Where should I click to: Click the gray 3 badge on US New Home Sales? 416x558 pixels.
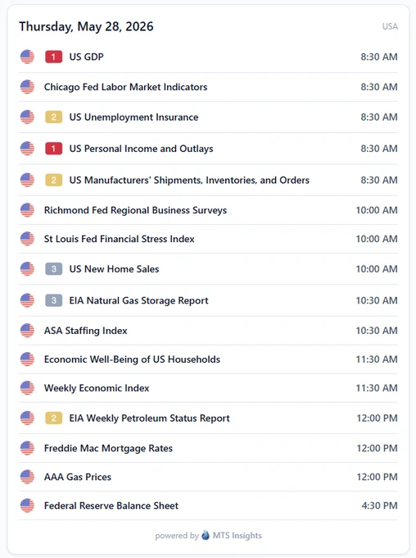coord(54,269)
